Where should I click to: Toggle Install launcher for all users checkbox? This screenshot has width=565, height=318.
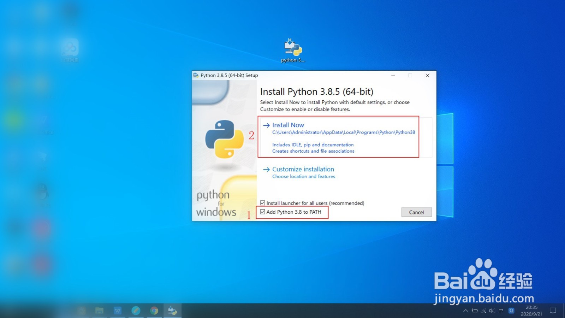coord(263,203)
